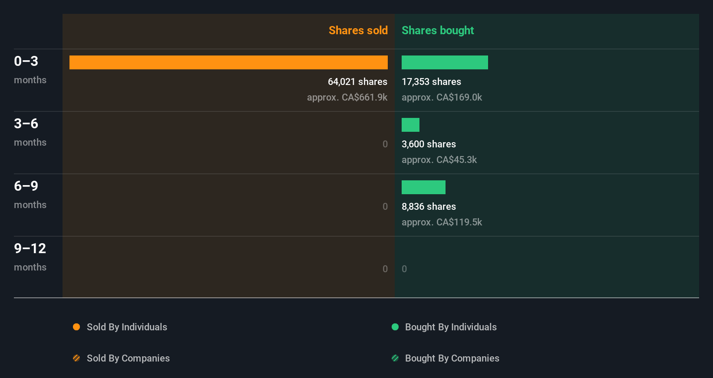Click the approx. CA$119.5k value
The width and height of the screenshot is (713, 378).
tap(442, 222)
